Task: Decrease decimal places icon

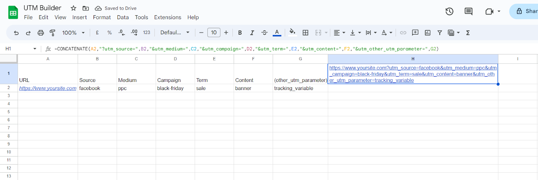Action: (121, 33)
